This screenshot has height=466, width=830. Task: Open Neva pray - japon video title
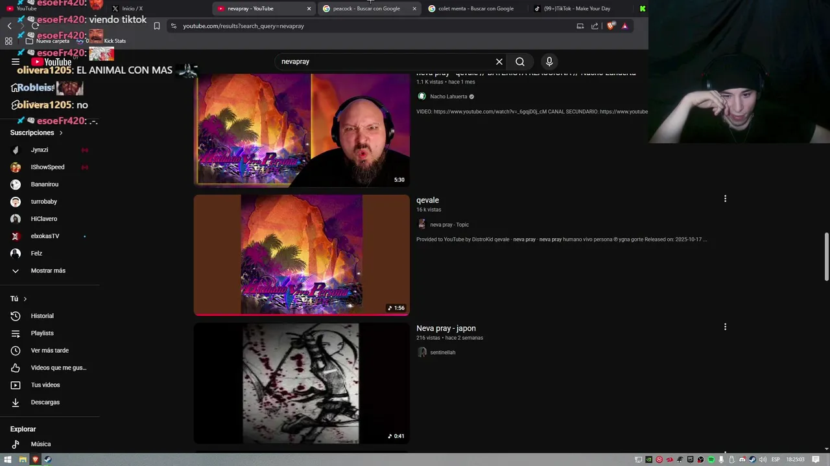coord(446,328)
